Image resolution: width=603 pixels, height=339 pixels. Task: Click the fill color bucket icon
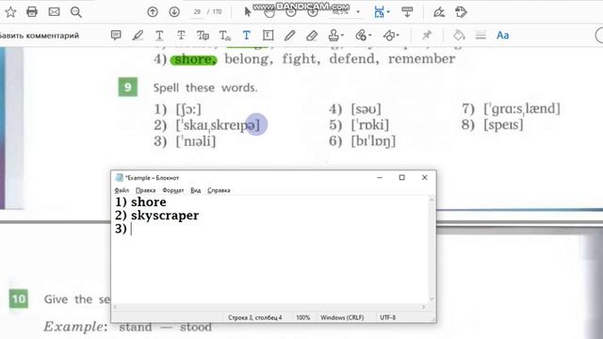coord(459,36)
